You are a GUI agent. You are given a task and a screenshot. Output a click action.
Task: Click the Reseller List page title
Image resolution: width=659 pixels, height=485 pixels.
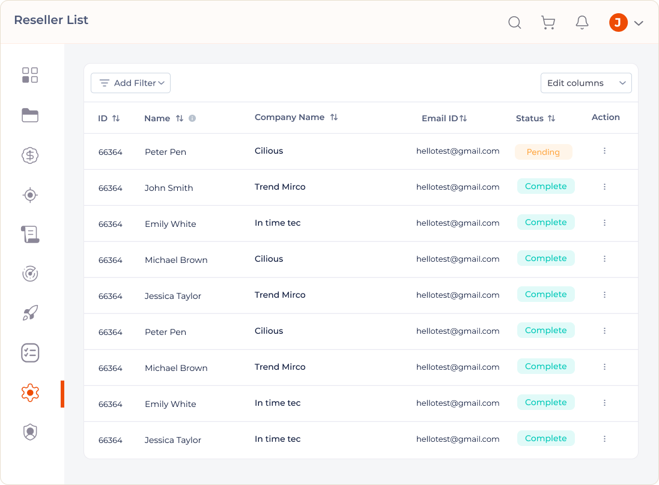pos(51,20)
